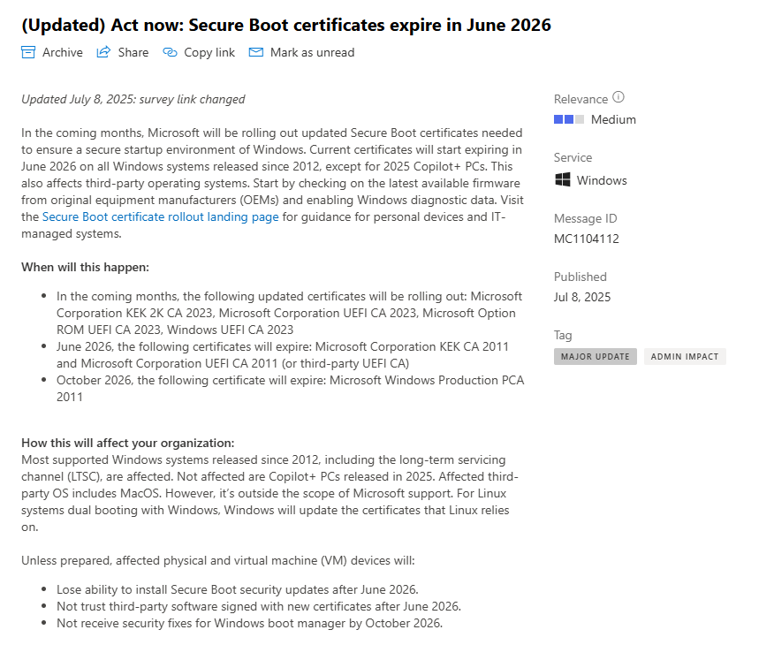Click the Windows service name text
The width and height of the screenshot is (774, 645).
pyautogui.click(x=602, y=180)
